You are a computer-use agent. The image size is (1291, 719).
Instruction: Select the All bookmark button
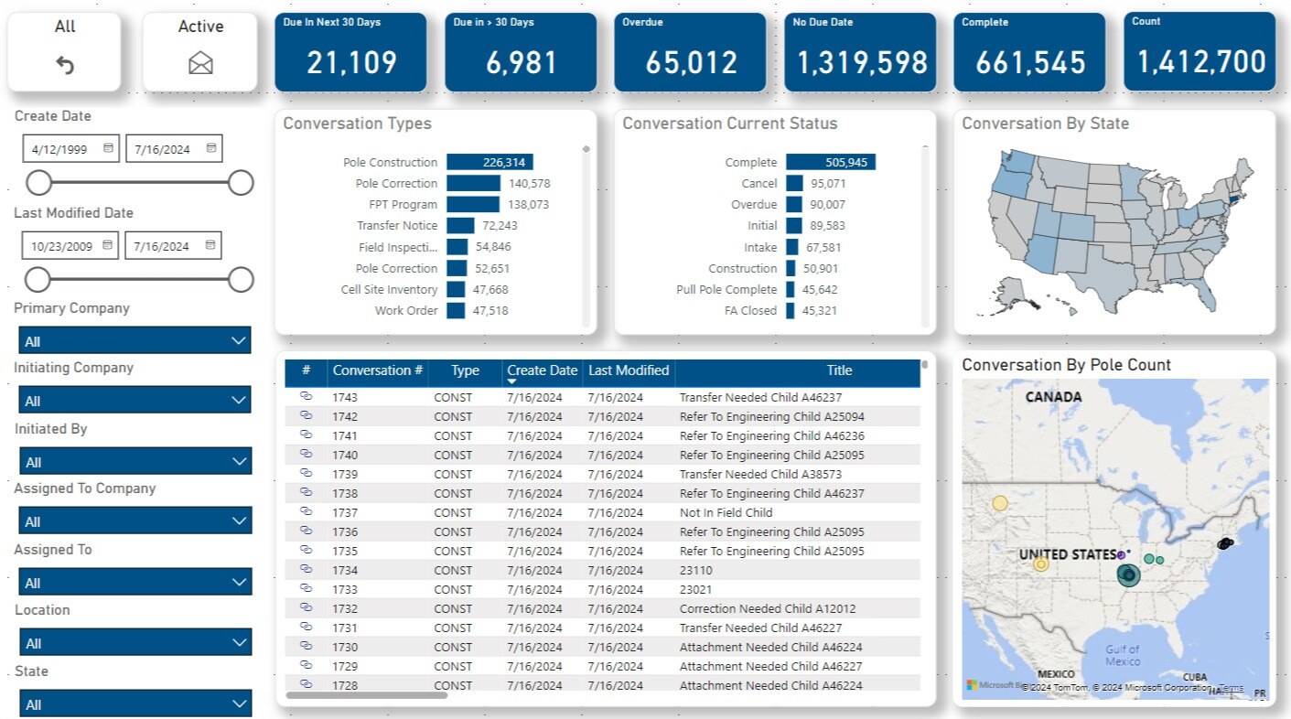pyautogui.click(x=63, y=50)
